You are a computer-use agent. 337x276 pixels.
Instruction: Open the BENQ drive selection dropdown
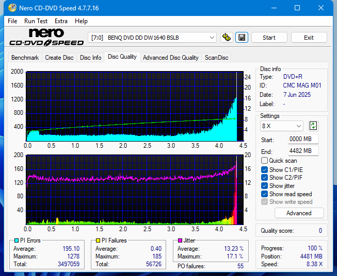pyautogui.click(x=153, y=38)
